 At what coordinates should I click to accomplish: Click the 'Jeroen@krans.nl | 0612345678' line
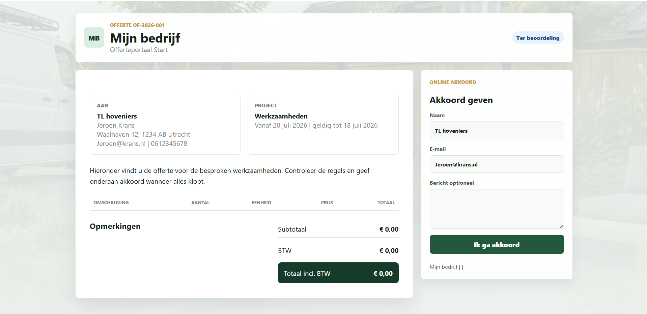[142, 143]
